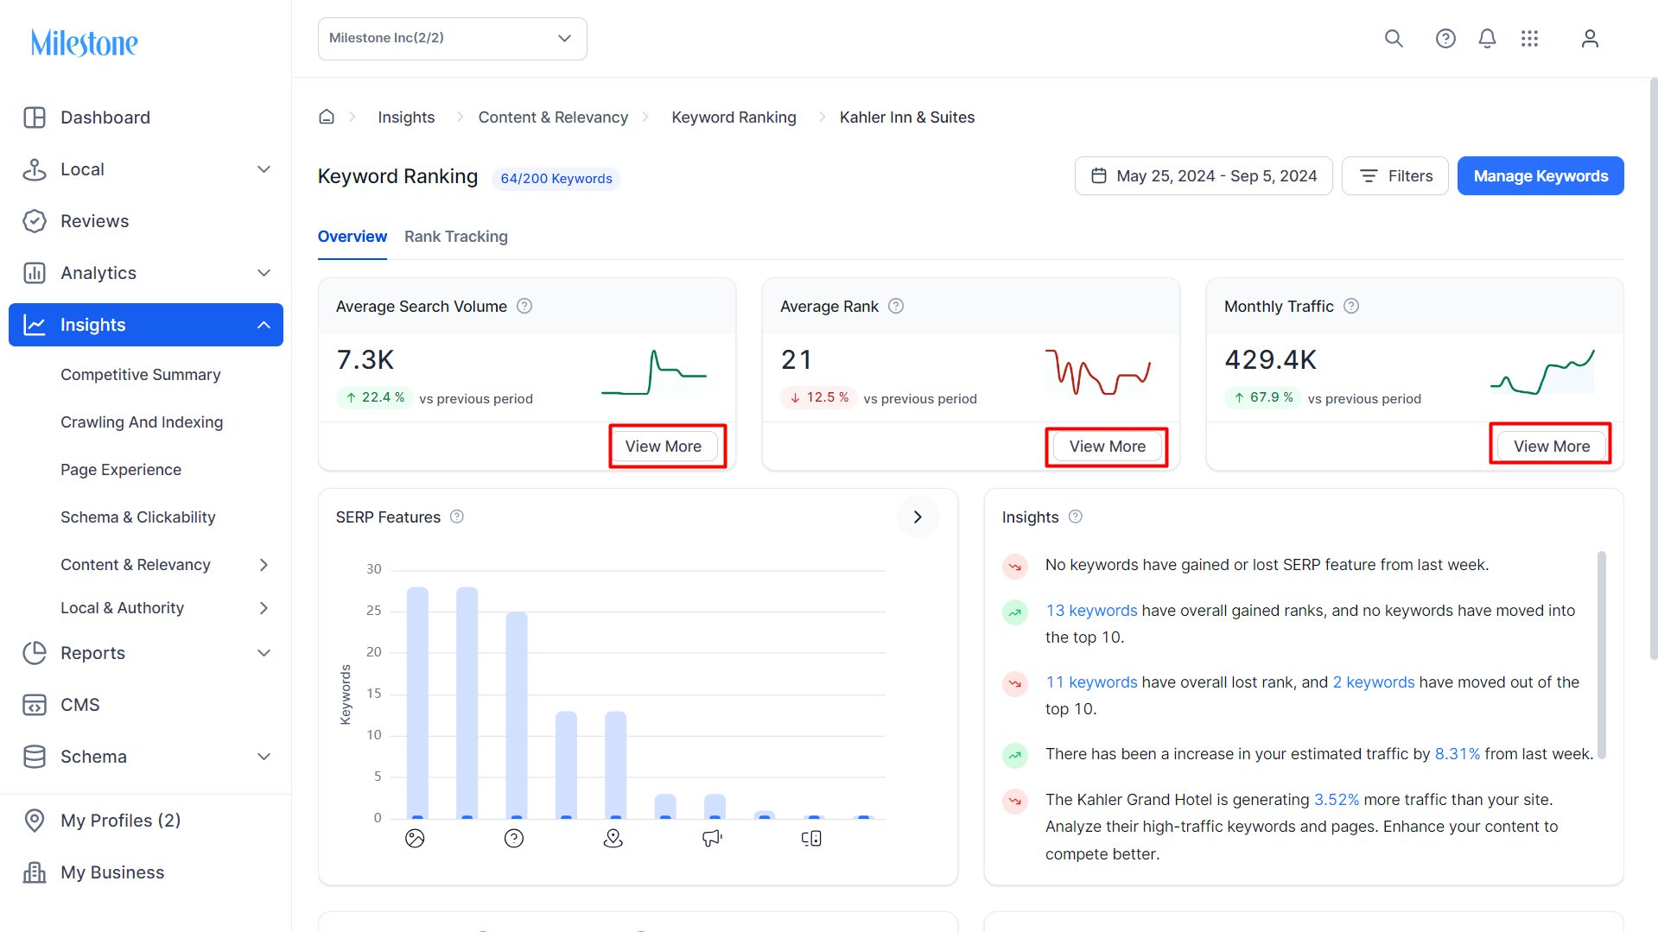The height and width of the screenshot is (932, 1658).
Task: Click the Insights panel scrollbar
Action: (1602, 655)
